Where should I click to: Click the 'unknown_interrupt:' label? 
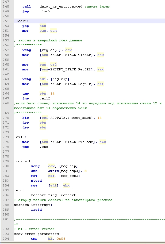[x=33, y=205]
